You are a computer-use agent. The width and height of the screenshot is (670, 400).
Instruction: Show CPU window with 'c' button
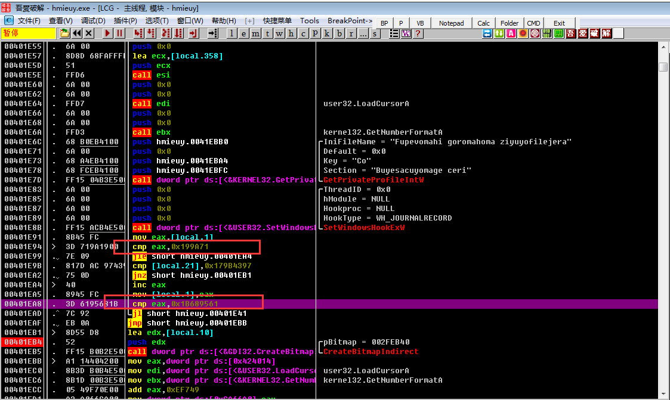coord(304,33)
